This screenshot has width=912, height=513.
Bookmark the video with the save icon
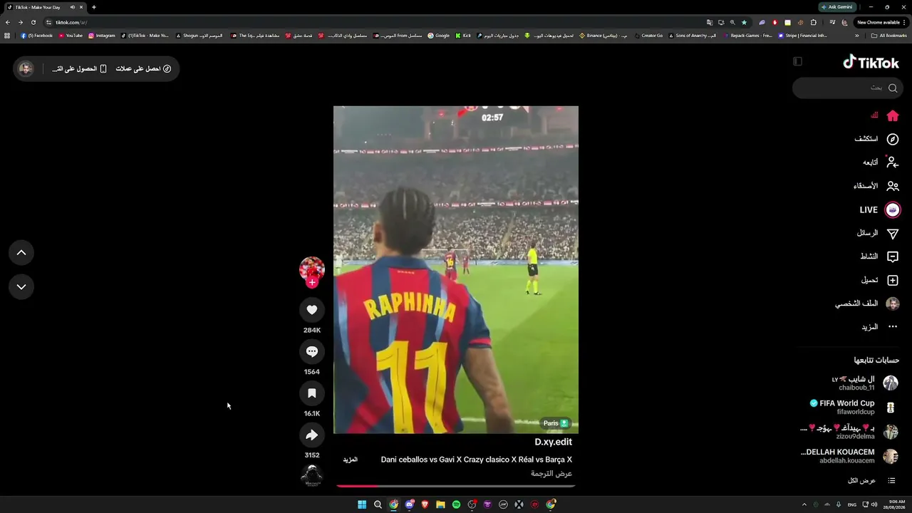point(311,393)
